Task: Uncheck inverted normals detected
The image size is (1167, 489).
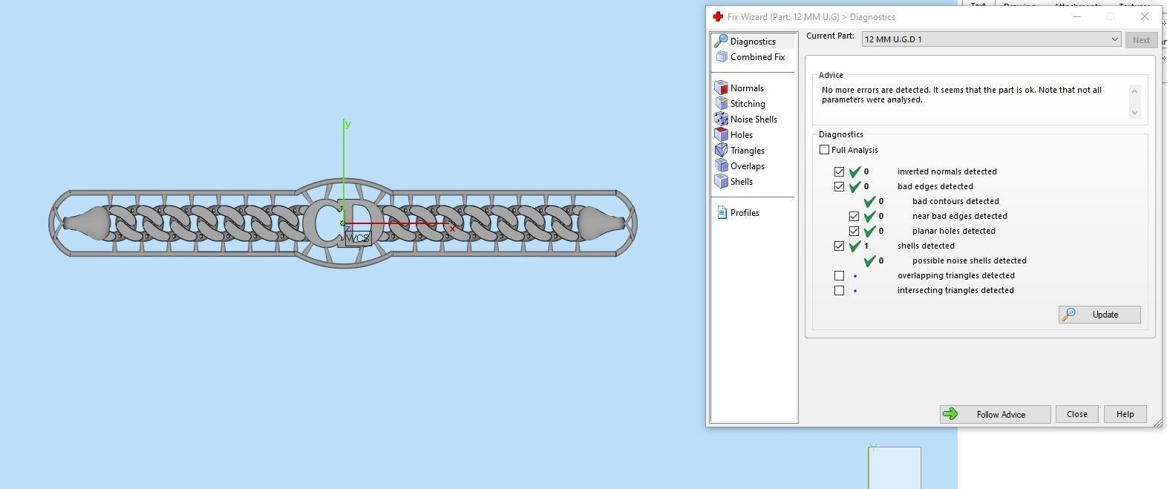Action: point(839,171)
